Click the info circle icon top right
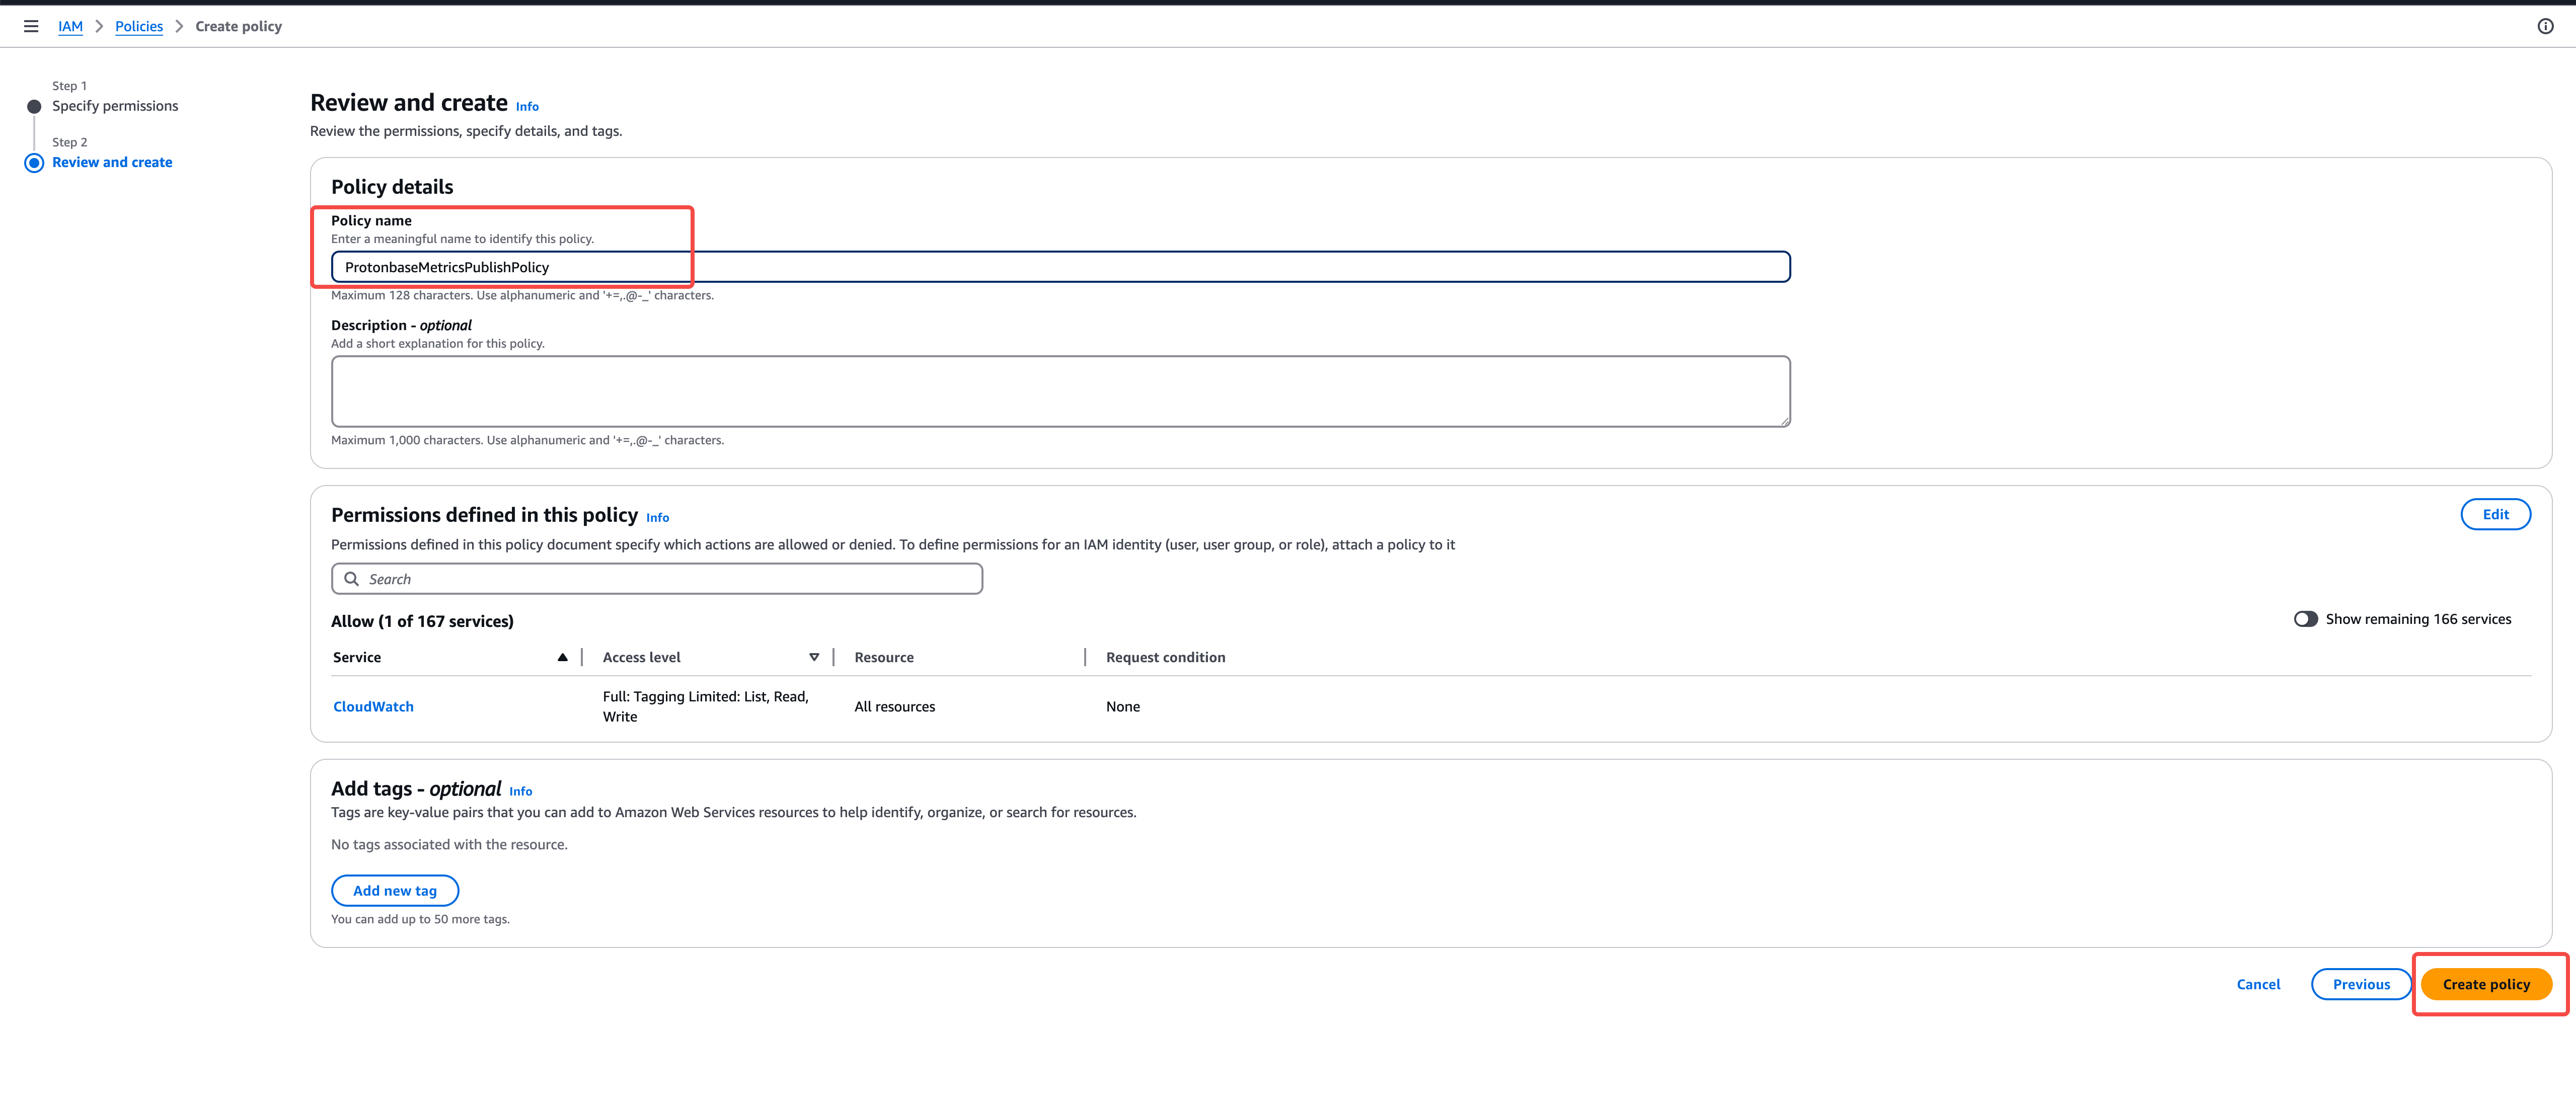 point(2545,27)
